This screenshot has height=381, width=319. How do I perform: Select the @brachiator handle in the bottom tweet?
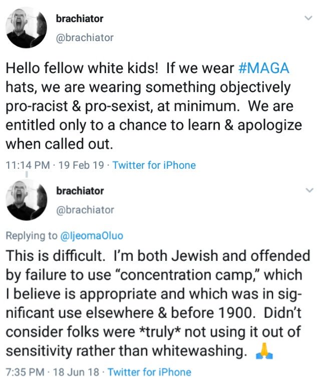(84, 210)
